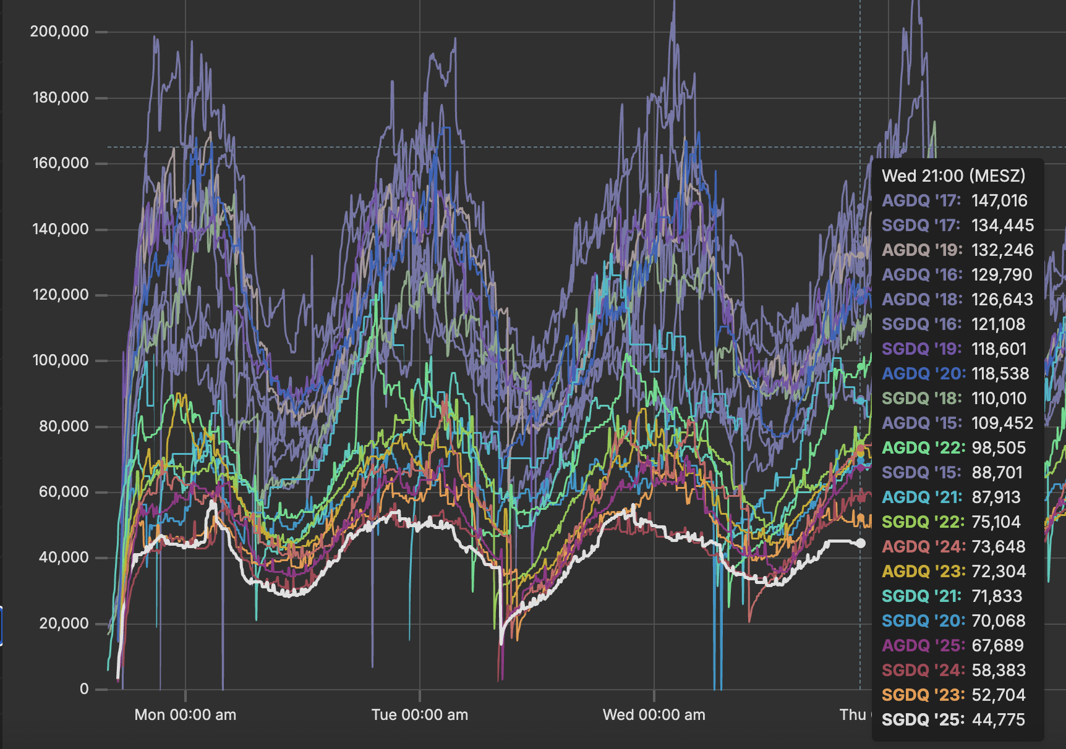
Task: Click 'AGDQ '20: 118,538' tooltip row
Action: (956, 374)
